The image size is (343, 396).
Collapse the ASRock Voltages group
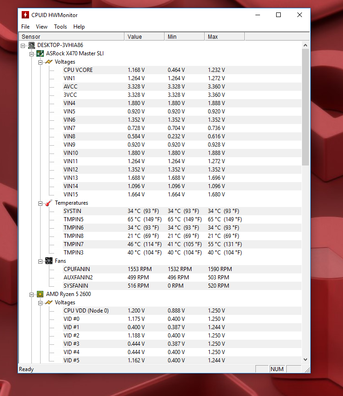(x=40, y=62)
